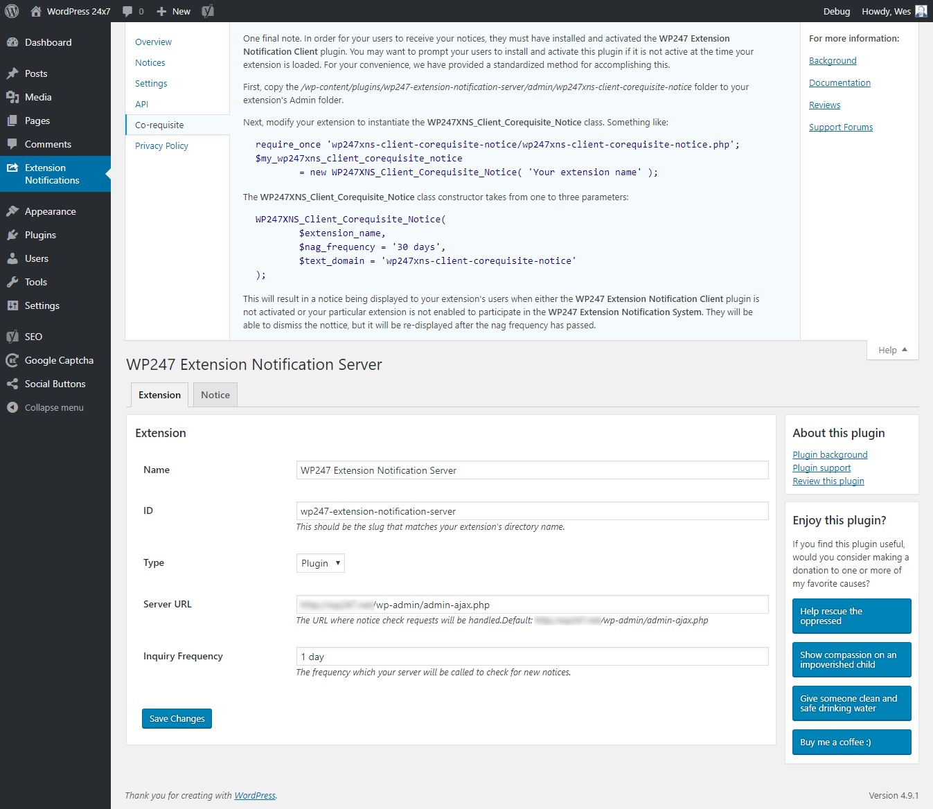Screen dimensions: 933x809
Task: Click the Server URL input field
Action: point(532,605)
